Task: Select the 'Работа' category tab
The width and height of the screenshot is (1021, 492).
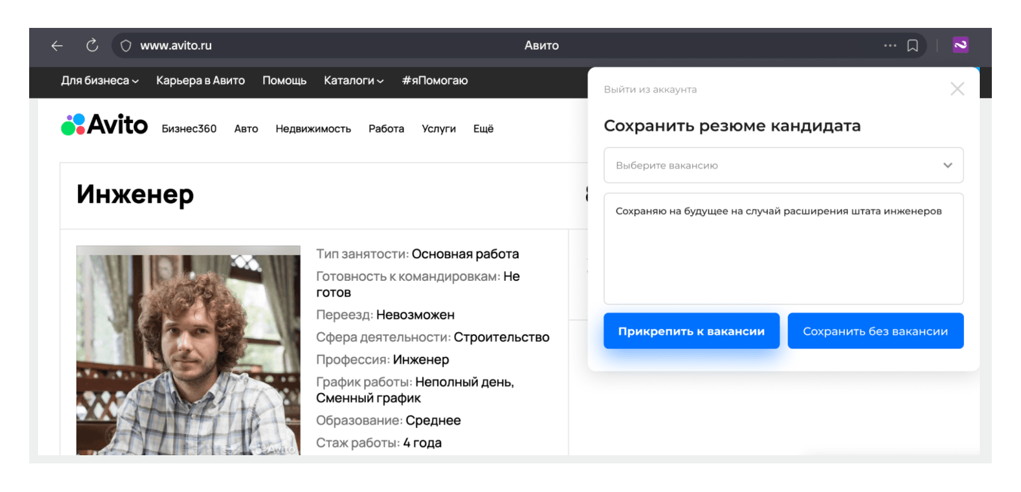Action: [386, 129]
